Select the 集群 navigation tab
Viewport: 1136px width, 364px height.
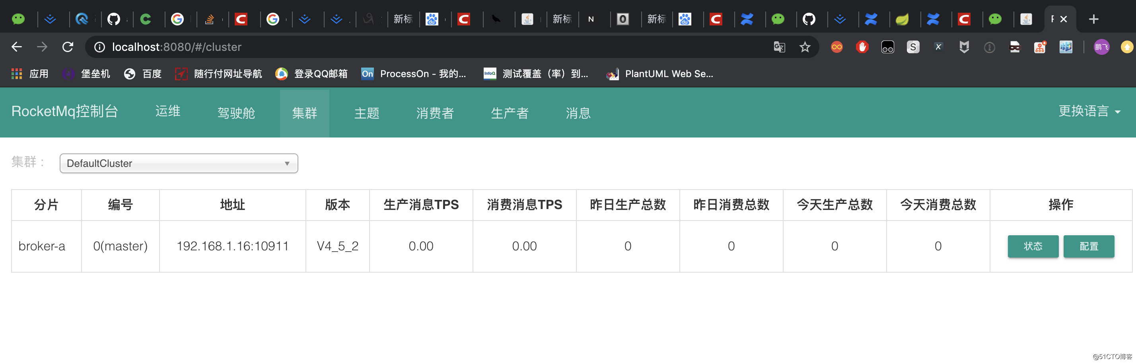click(304, 113)
